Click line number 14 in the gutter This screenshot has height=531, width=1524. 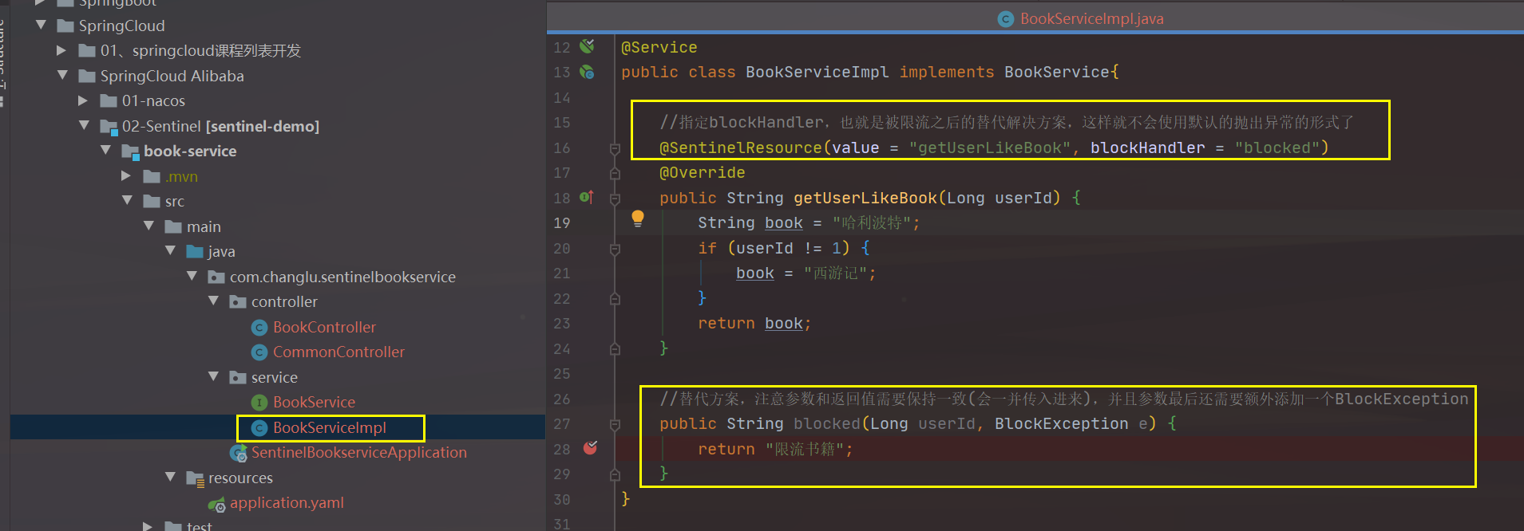point(562,97)
